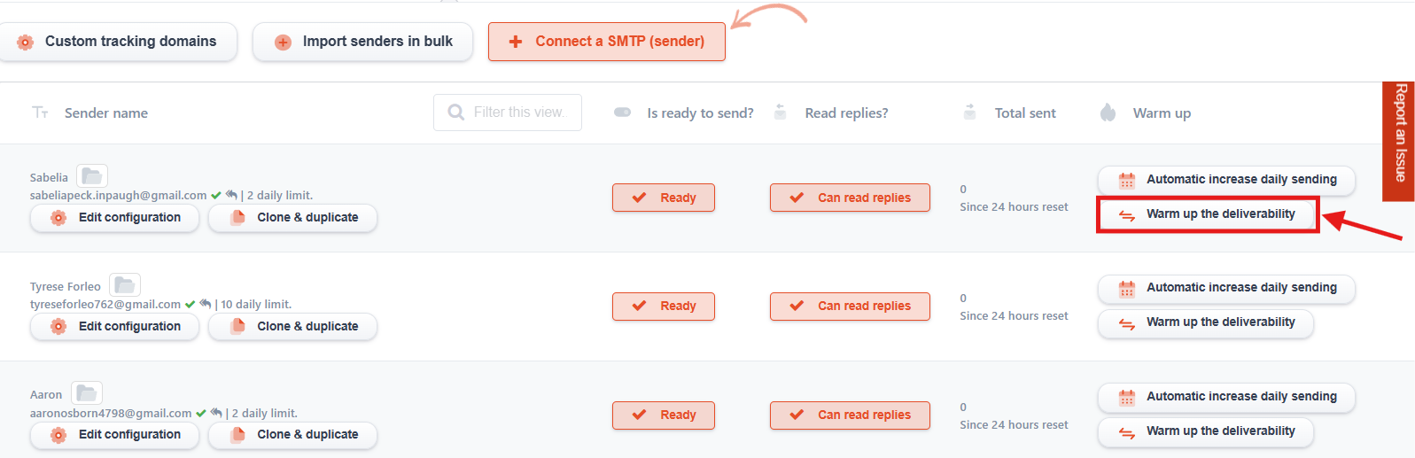Click the search magnifier in filter box
This screenshot has height=458, width=1415.
[x=455, y=113]
